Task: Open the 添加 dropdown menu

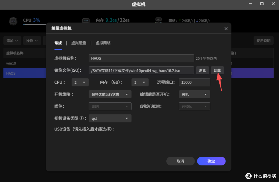Action: [12, 41]
